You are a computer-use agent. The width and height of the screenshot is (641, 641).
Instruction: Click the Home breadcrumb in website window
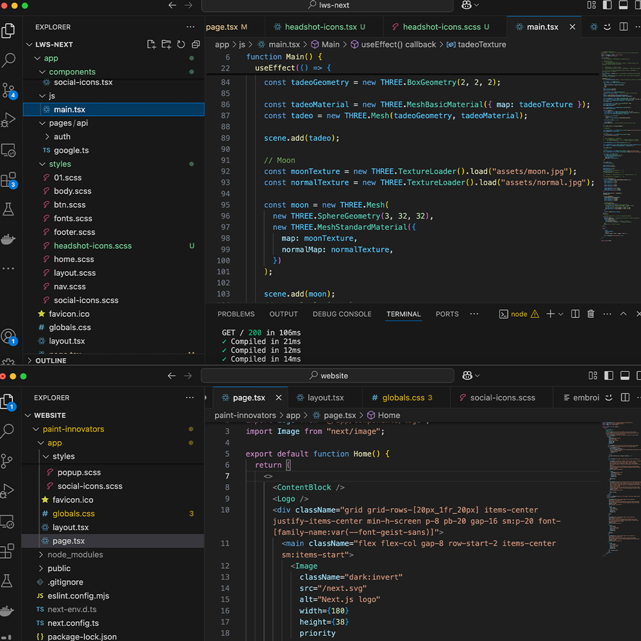point(388,415)
